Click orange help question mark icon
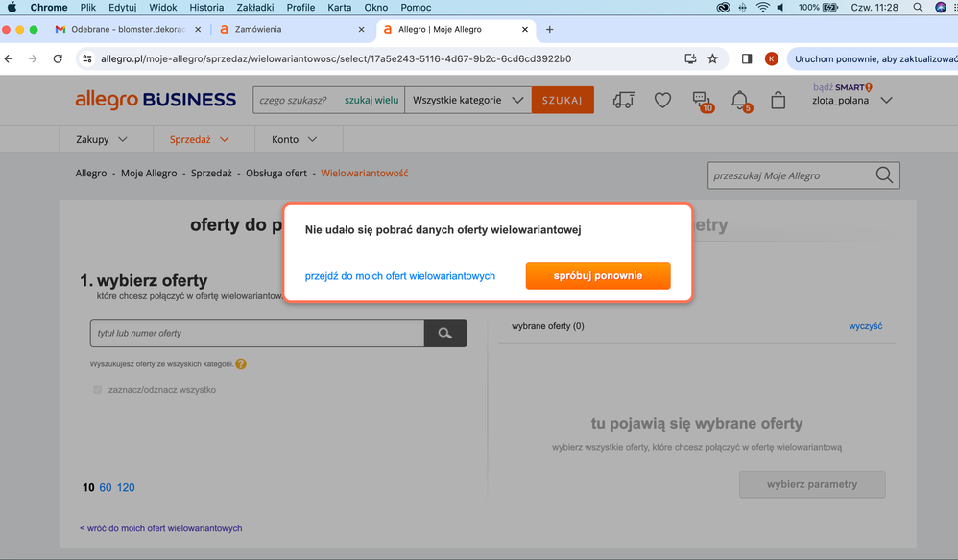The image size is (958, 560). point(241,364)
